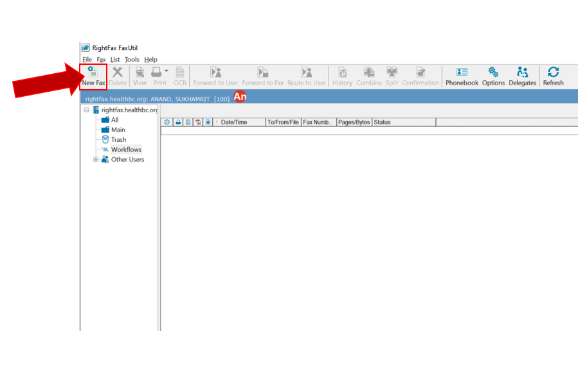578x383 pixels.
Task: Click the Print toolbar icon
Action: coord(158,72)
